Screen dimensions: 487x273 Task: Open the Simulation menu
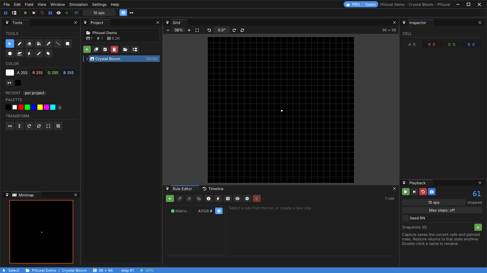coord(78,5)
